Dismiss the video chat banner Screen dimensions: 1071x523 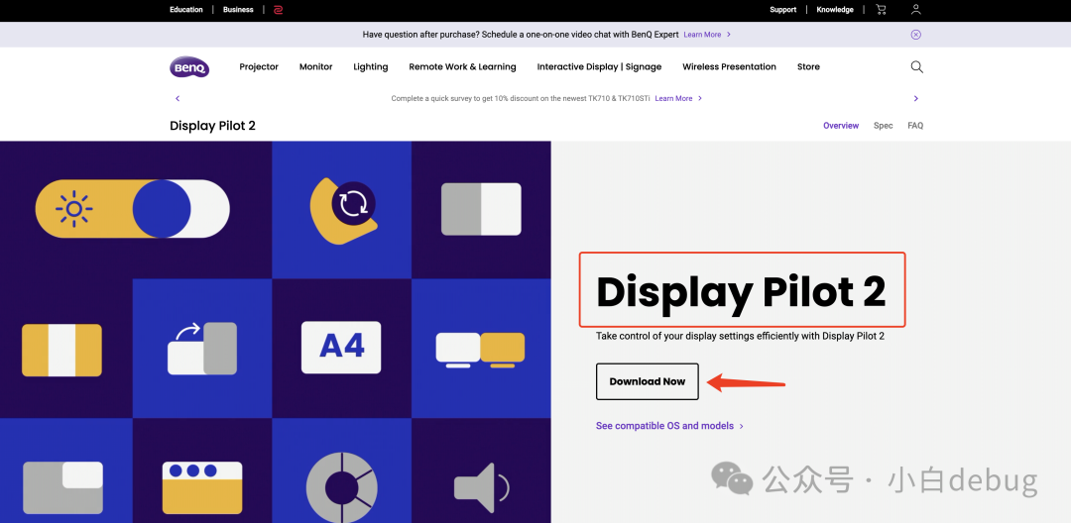[x=916, y=34]
